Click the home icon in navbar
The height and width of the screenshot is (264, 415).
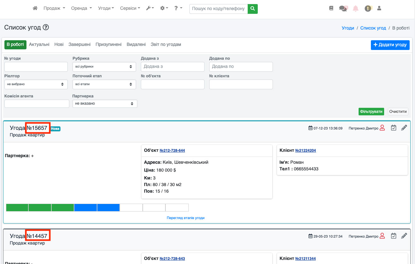35,8
